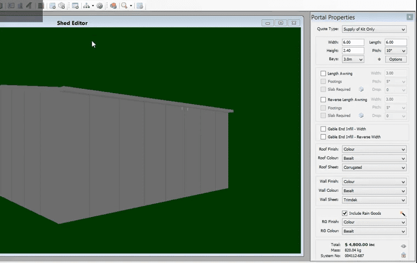The image size is (417, 263).
Task: Open the hierarchy tree icon's dropdown arrow
Action: click(93, 5)
